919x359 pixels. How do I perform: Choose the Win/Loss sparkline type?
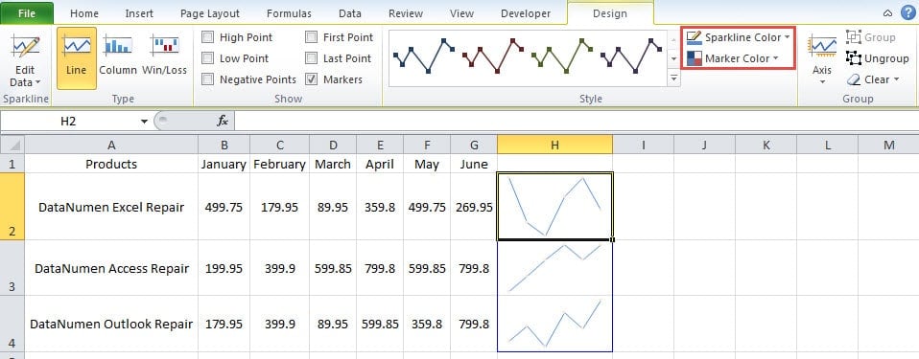[165, 57]
